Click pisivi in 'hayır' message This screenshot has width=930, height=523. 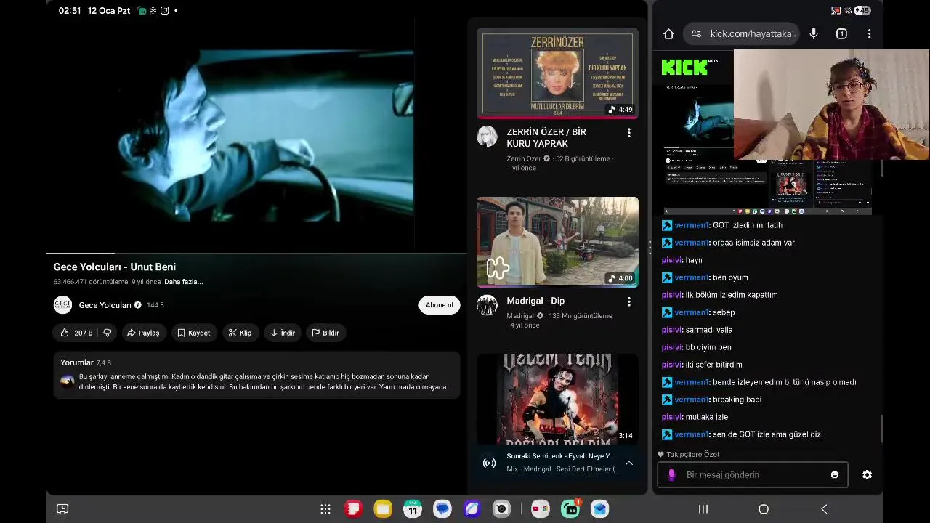click(672, 260)
